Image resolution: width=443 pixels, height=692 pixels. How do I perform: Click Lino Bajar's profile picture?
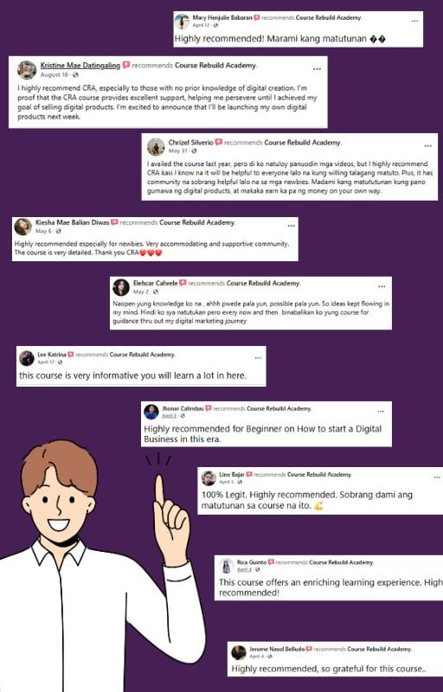(x=209, y=478)
